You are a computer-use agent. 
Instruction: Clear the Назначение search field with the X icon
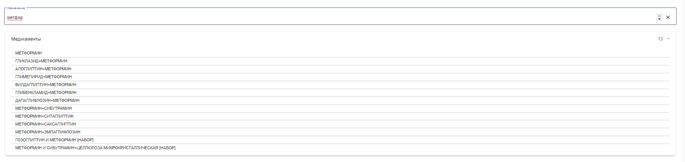(668, 17)
